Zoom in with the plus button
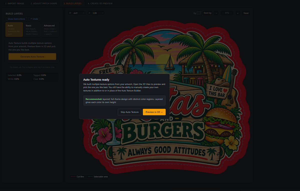Image resolution: width=300 pixels, height=191 pixels. coord(238,13)
